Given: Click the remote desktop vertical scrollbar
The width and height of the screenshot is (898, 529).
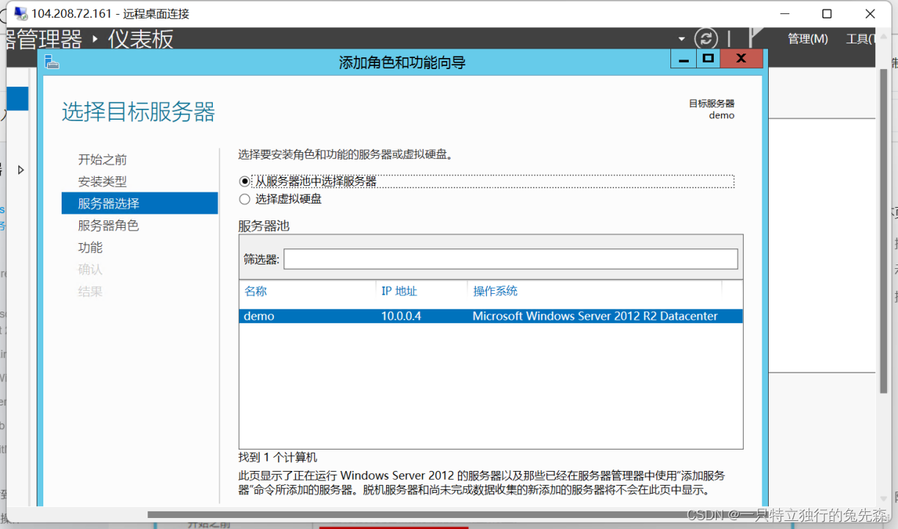Looking at the screenshot, I should click(883, 231).
